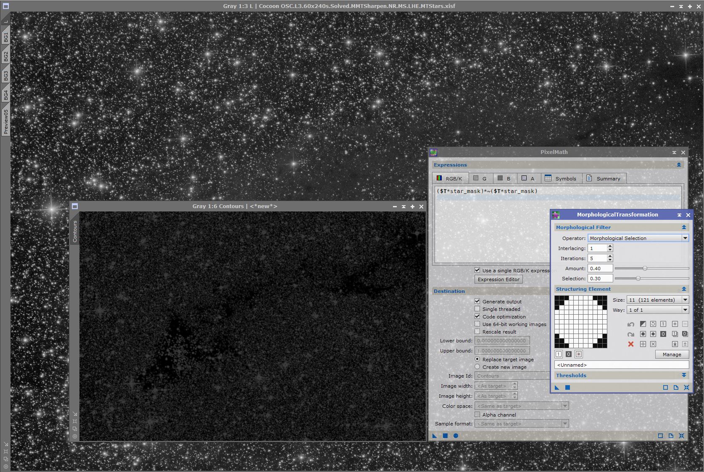
Task: Reset MorphologicalTransformation with bottom-right arrows icon
Action: (x=686, y=387)
